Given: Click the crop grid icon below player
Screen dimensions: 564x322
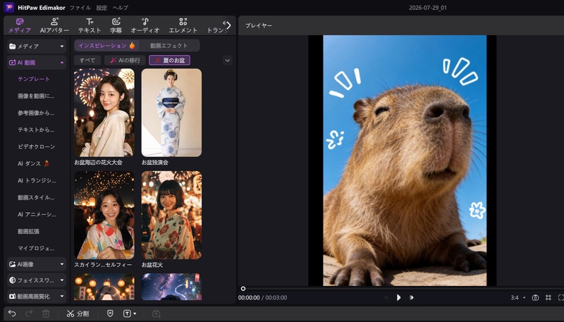Looking at the screenshot, I should (x=548, y=297).
